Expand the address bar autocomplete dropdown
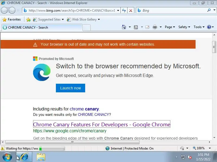Viewport: 217px width, 162px height. [x=118, y=11]
